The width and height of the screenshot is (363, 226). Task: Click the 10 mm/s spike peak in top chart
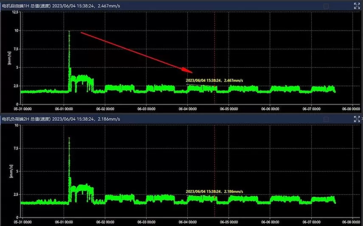[x=69, y=31]
